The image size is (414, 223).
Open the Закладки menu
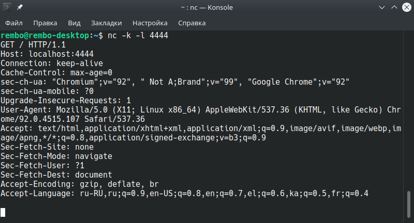pyautogui.click(x=107, y=23)
